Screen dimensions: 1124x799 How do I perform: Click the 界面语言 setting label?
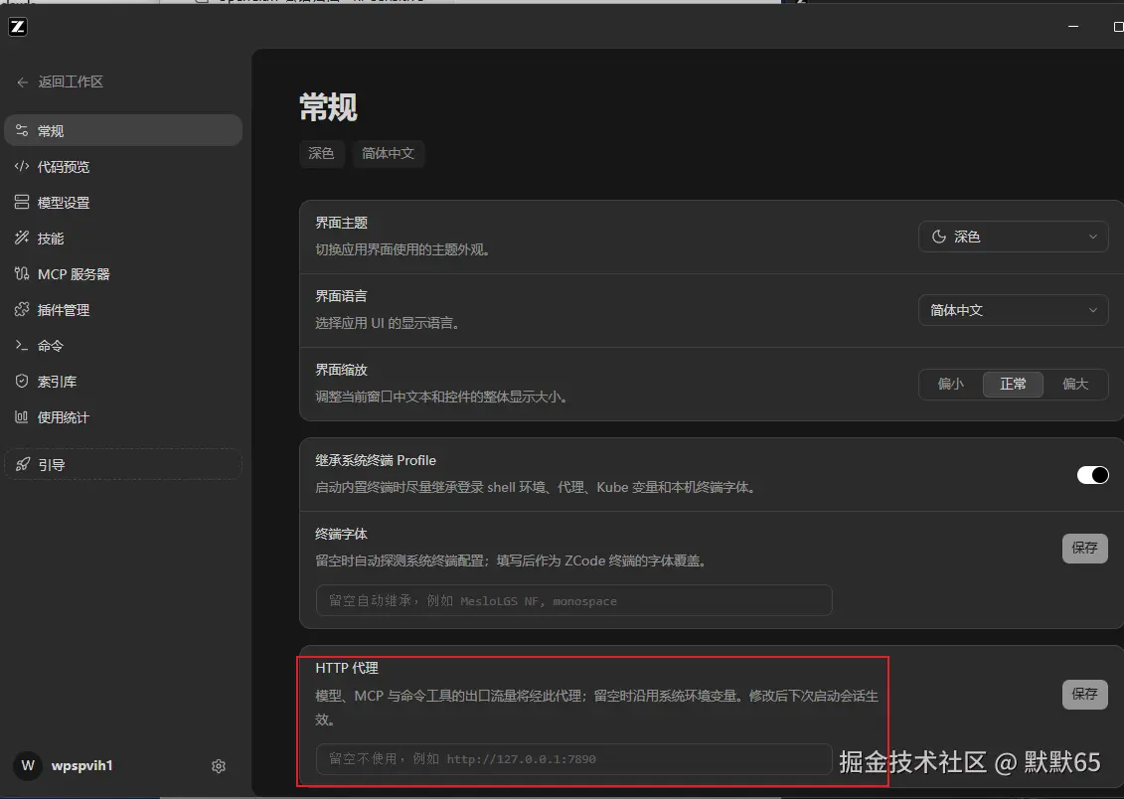click(341, 296)
